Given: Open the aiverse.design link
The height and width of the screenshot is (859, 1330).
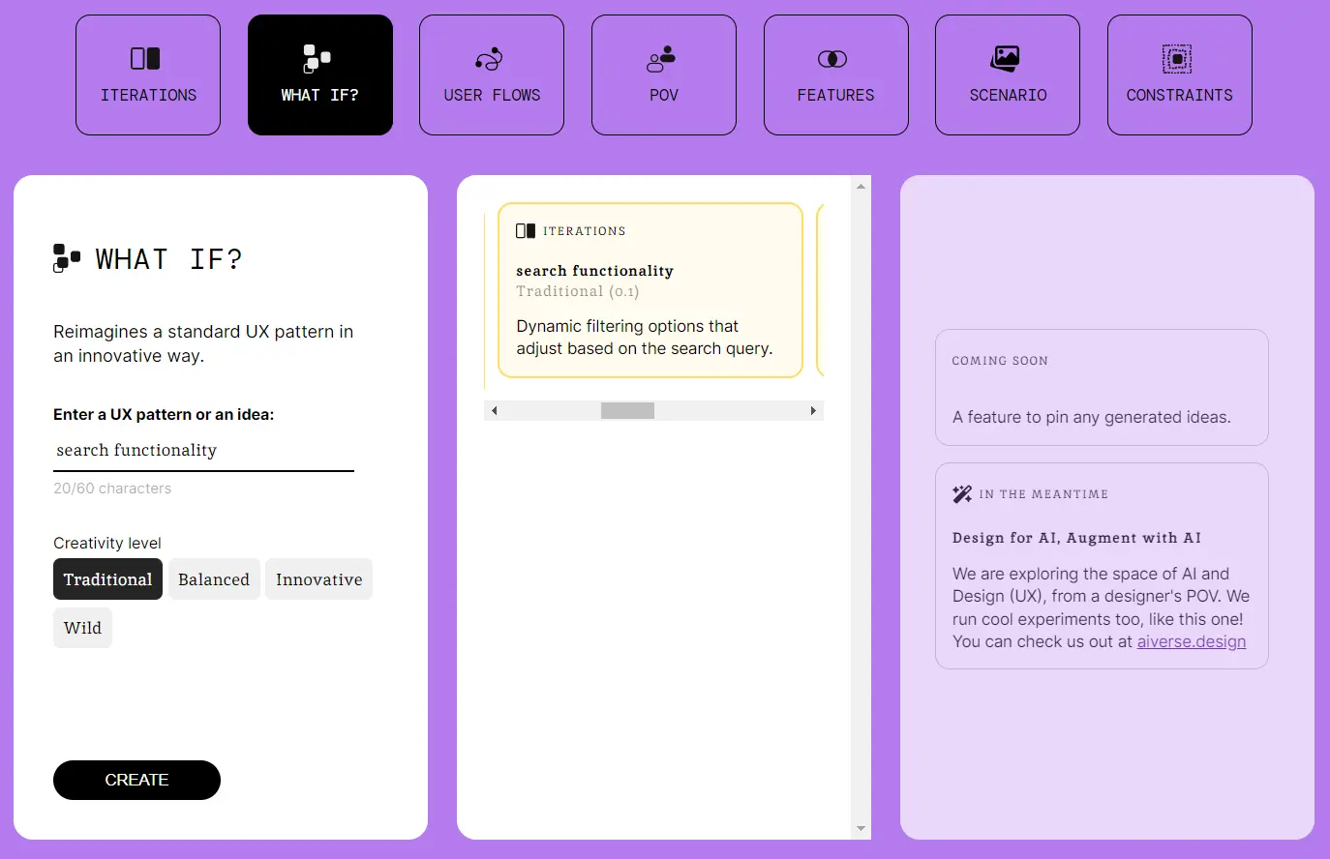Looking at the screenshot, I should [1191, 642].
